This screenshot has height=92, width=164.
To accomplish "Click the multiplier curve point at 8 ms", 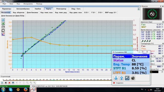I will (50, 44).
